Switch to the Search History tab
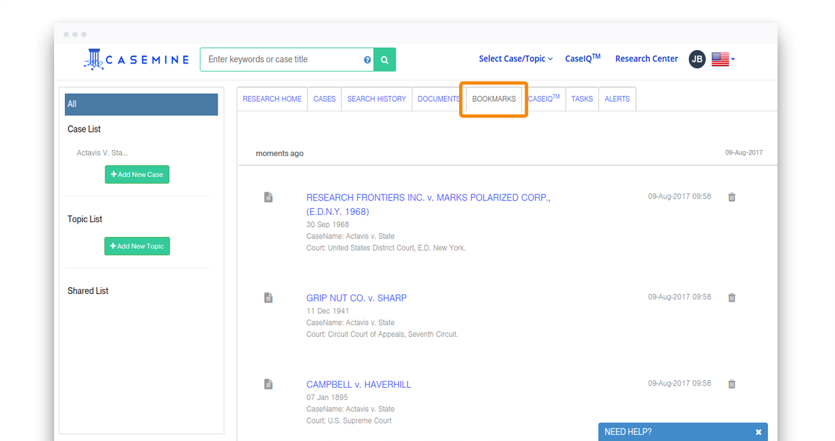Image resolution: width=835 pixels, height=441 pixels. 377,99
